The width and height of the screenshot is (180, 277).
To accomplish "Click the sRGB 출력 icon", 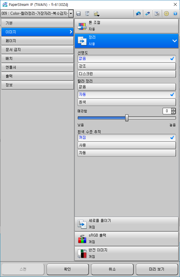I will coord(82,239).
